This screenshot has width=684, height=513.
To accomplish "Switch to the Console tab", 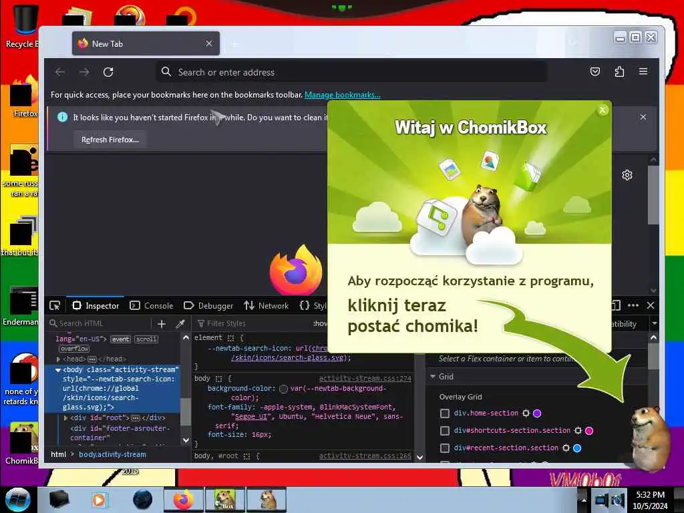I will coord(152,306).
